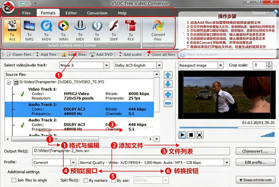Move selected source file down
The width and height of the screenshot is (279, 187).
pos(168,84)
